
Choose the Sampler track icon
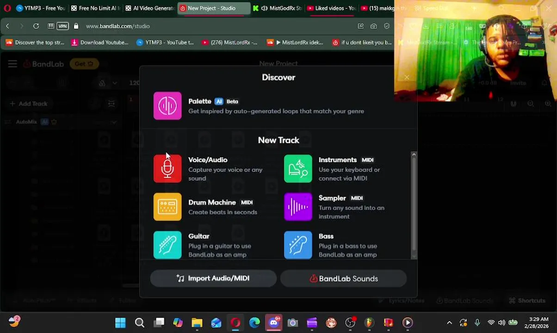tap(298, 207)
